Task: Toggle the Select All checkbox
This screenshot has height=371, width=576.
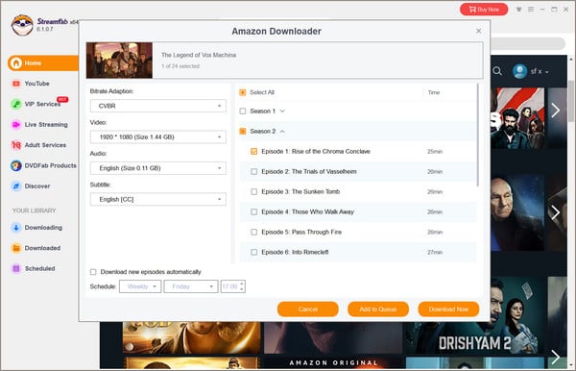Action: (243, 92)
